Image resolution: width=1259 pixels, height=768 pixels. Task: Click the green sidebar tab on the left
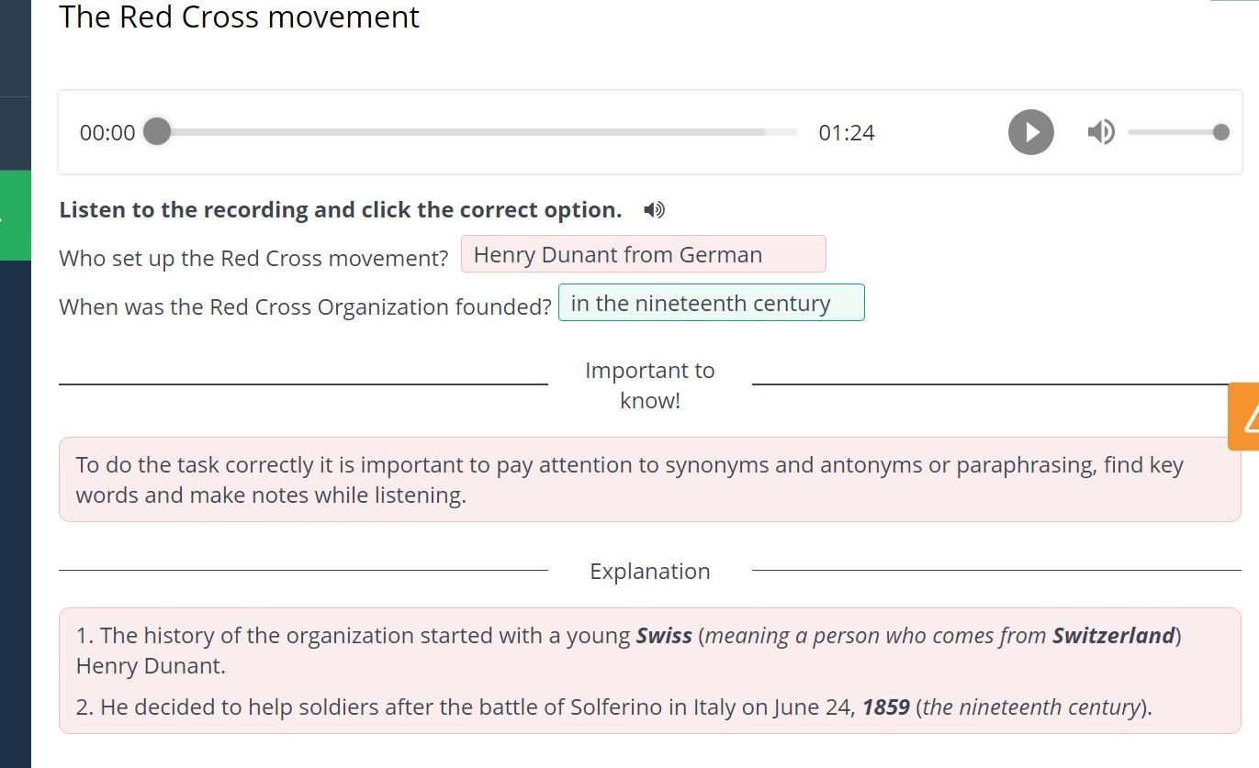tap(16, 215)
